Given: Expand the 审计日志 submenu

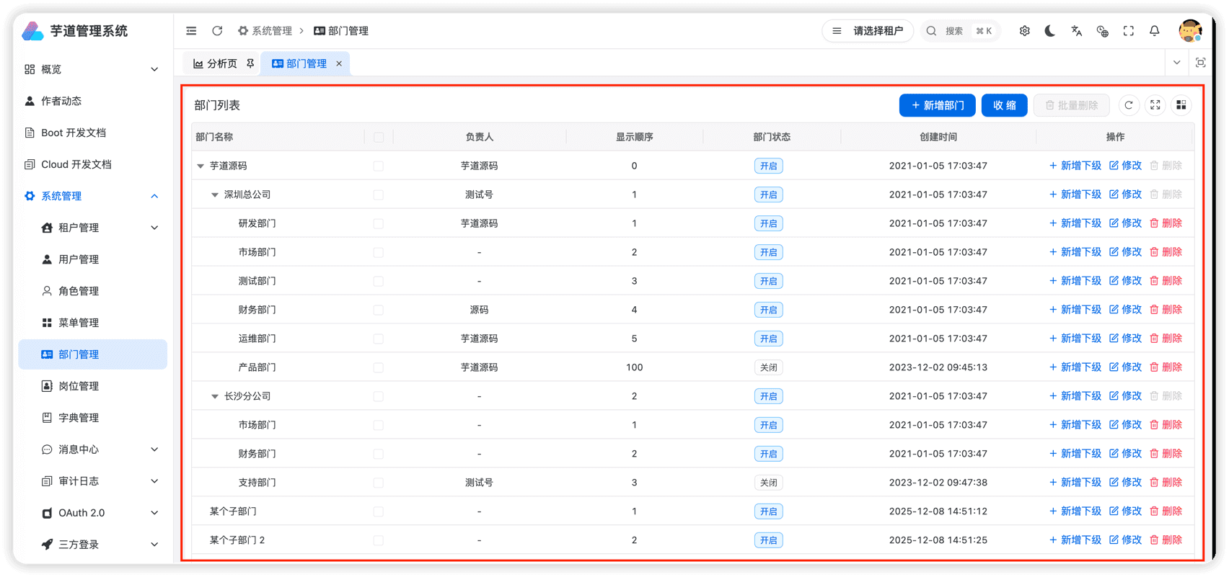Looking at the screenshot, I should (92, 481).
